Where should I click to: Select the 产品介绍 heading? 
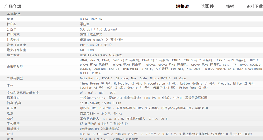coord(13,6)
